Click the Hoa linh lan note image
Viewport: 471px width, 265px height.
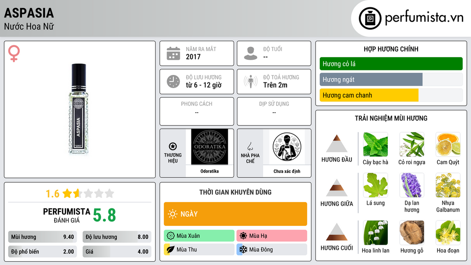[375, 233]
